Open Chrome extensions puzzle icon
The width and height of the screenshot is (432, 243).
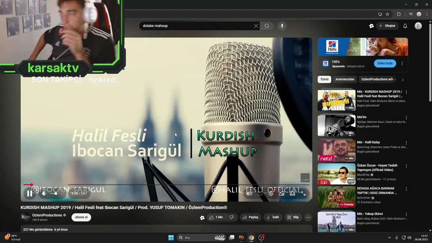[x=399, y=14]
